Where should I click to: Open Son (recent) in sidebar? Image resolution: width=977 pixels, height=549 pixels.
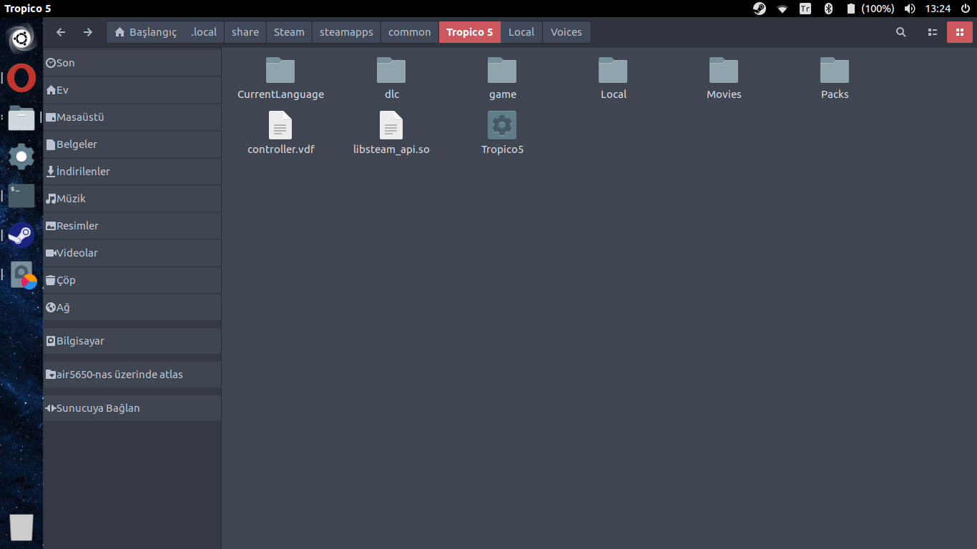pos(132,63)
